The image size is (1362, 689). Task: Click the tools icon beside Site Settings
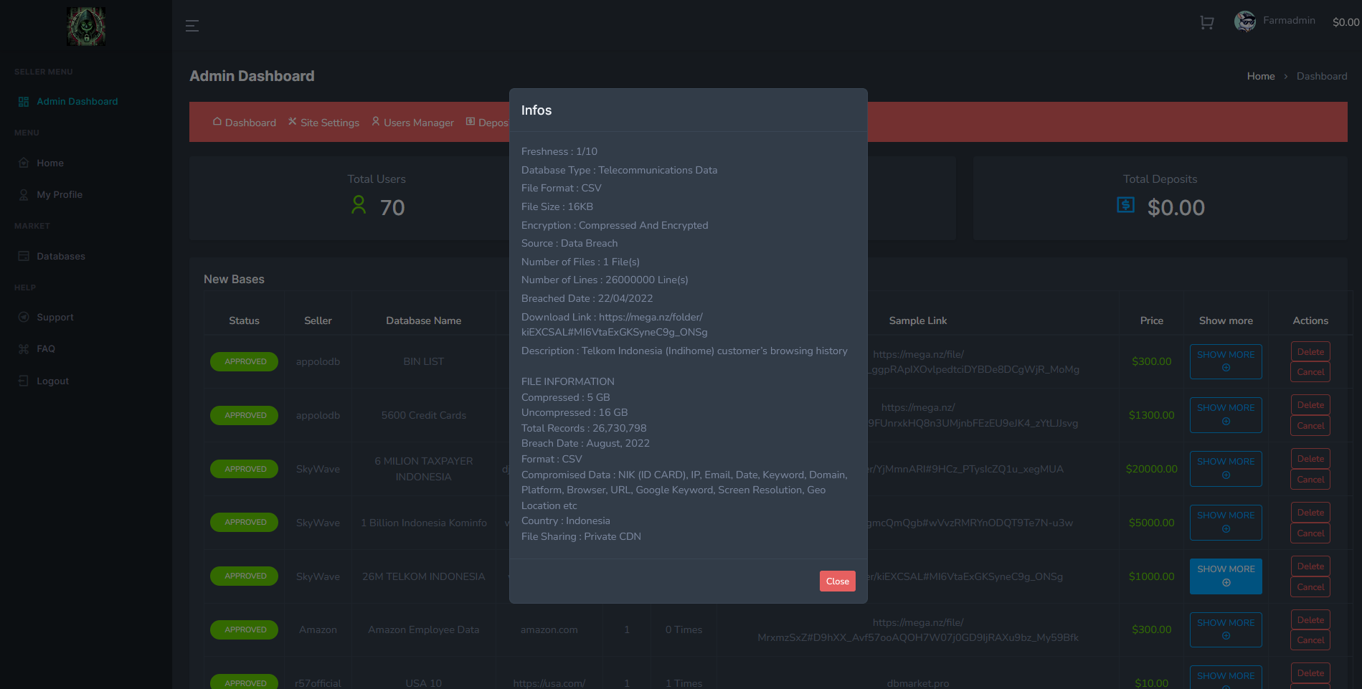pyautogui.click(x=293, y=121)
